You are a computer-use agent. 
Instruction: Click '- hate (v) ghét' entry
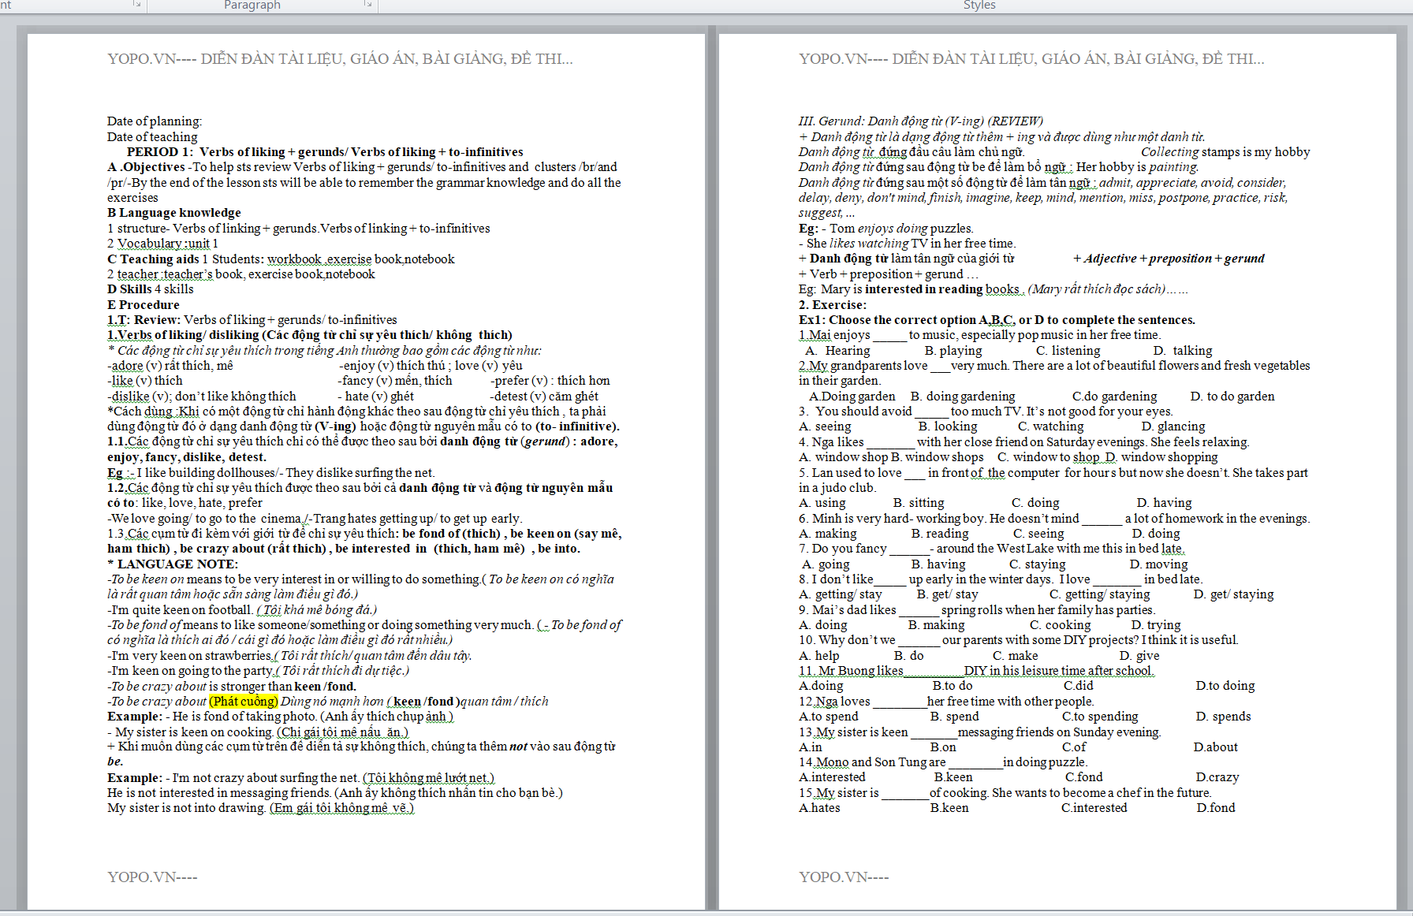coord(376,397)
